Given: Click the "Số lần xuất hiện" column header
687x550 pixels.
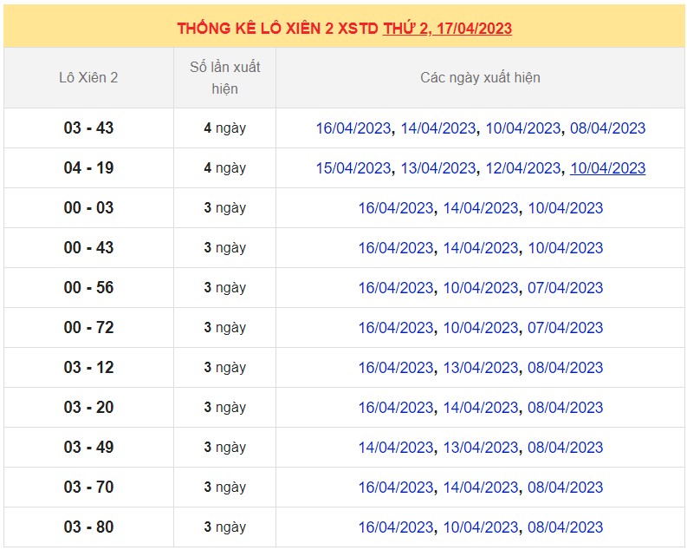Looking at the screenshot, I should click(224, 77).
